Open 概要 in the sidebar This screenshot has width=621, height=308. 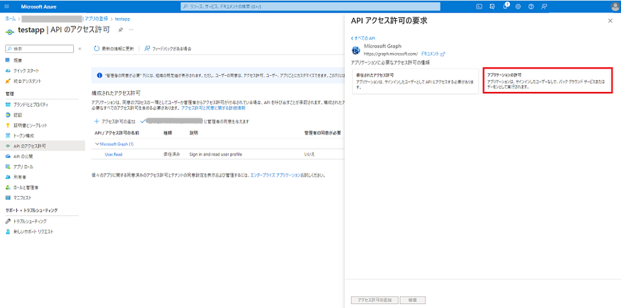point(17,60)
